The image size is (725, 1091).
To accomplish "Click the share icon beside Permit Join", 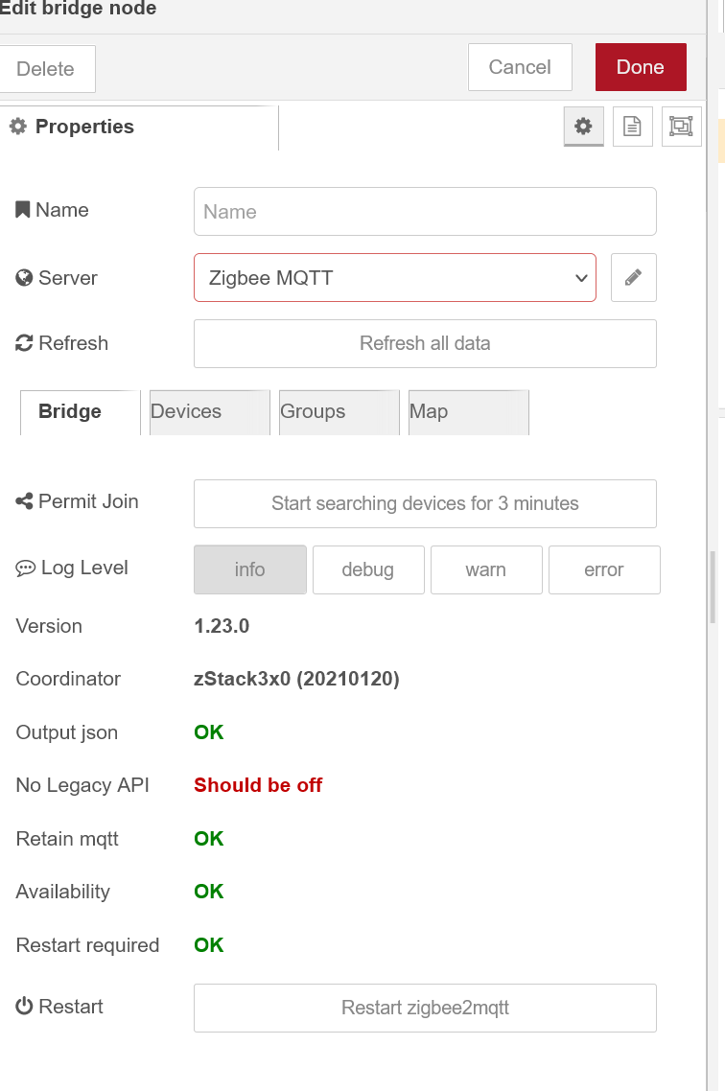I will point(23,500).
